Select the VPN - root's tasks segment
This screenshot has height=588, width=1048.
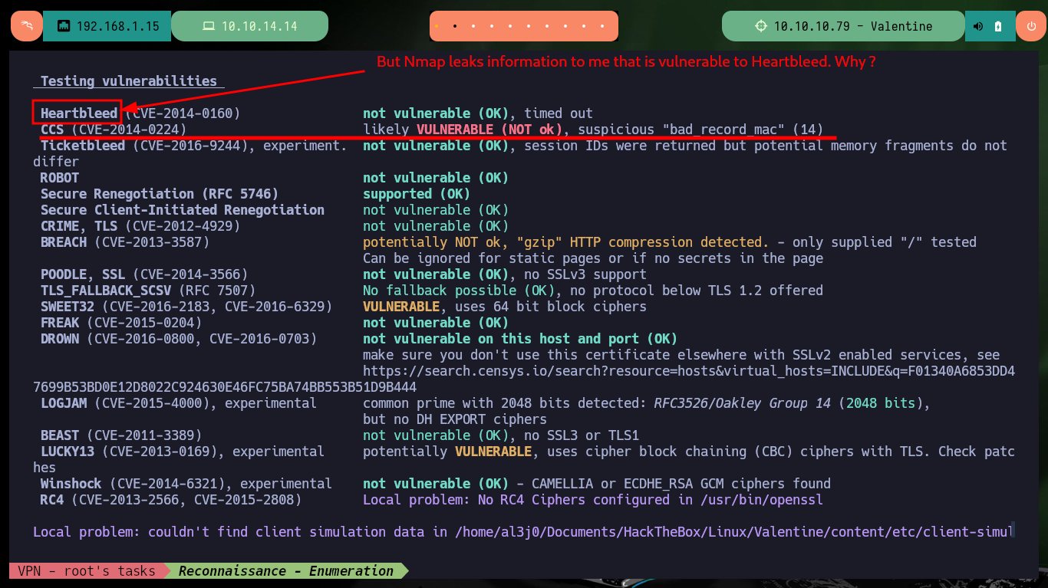coord(87,570)
